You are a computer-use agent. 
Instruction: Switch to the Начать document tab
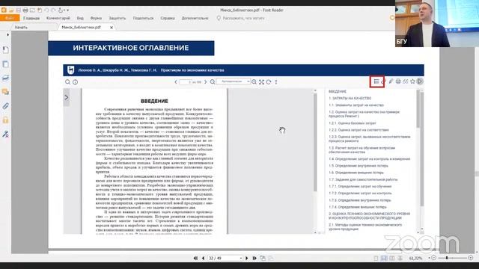[21, 28]
